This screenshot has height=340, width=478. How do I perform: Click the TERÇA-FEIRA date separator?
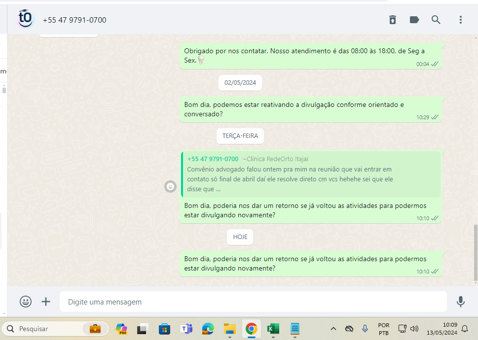point(240,136)
